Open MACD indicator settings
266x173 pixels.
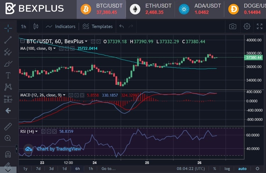pos(76,95)
